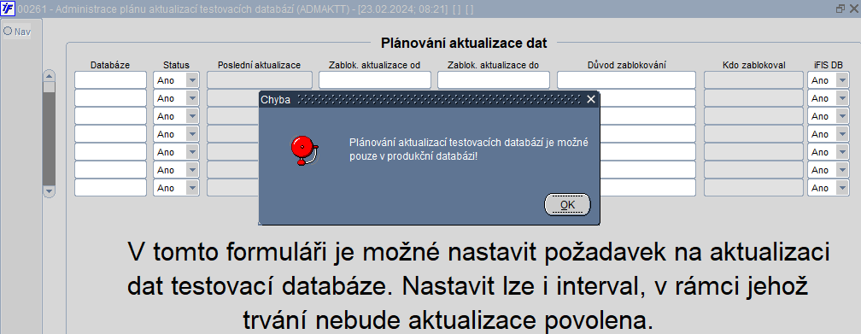This screenshot has height=334, width=861.
Task: Open the Status dropdown in the fourth row
Action: click(192, 134)
